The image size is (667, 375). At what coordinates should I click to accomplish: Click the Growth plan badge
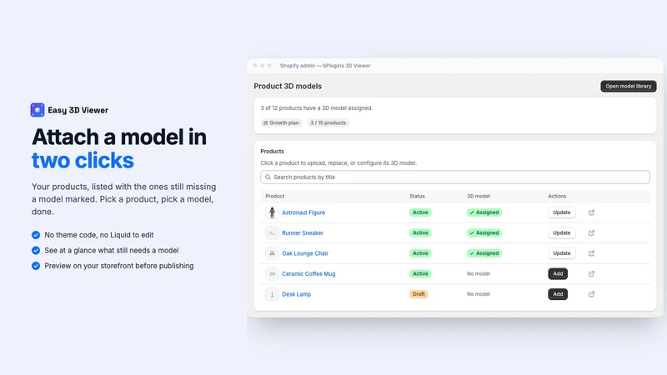click(281, 122)
